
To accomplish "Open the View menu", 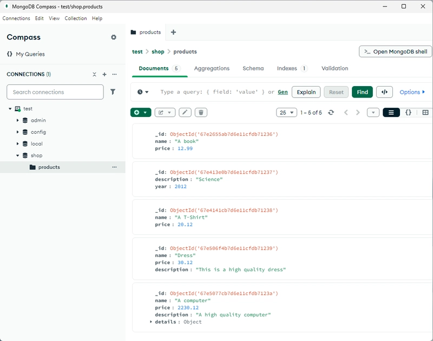I will click(x=54, y=18).
